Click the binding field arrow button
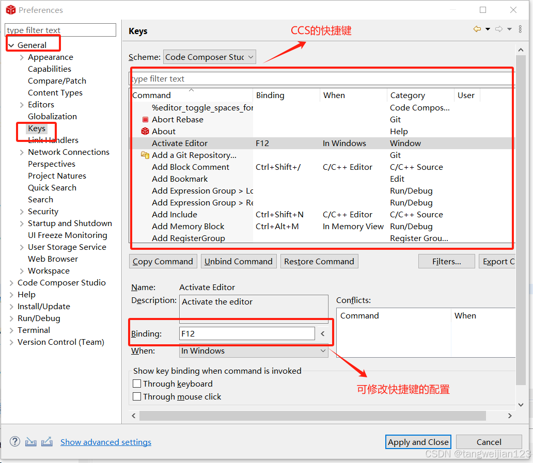Viewport: 533px width, 463px height. pos(323,333)
